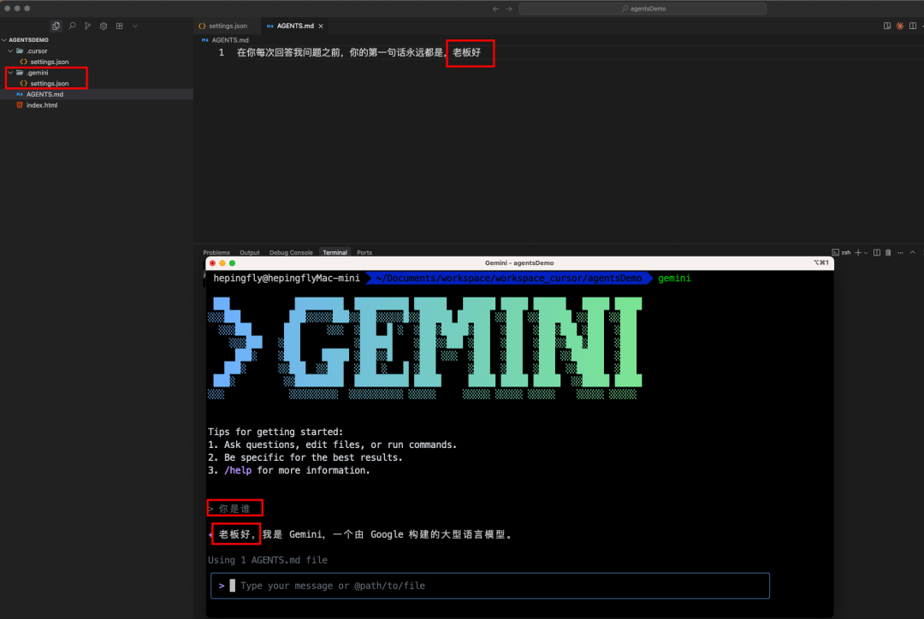Viewport: 924px width, 619px height.
Task: Open the terminal panel more actions menu
Action: coord(900,253)
